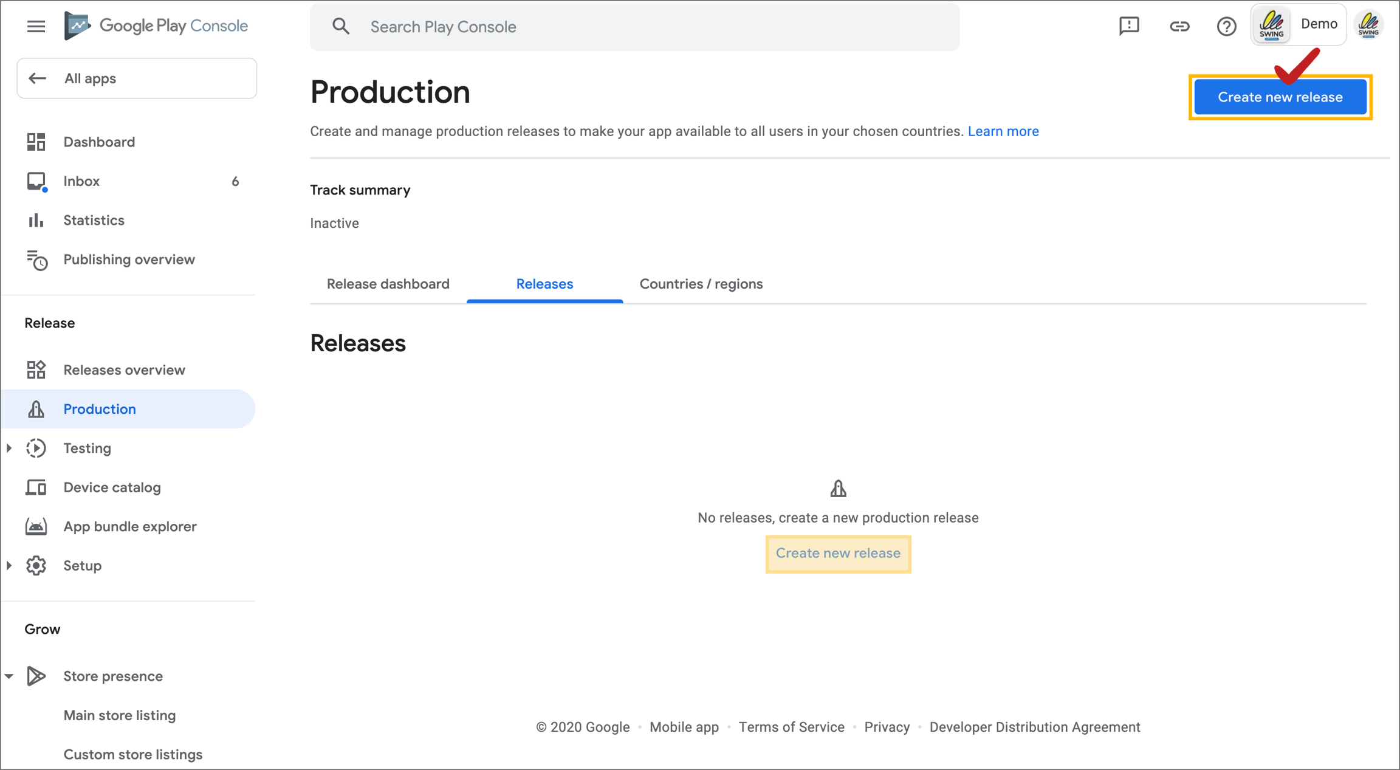Go back to All apps
Viewport: 1400px width, 770px height.
click(x=137, y=78)
